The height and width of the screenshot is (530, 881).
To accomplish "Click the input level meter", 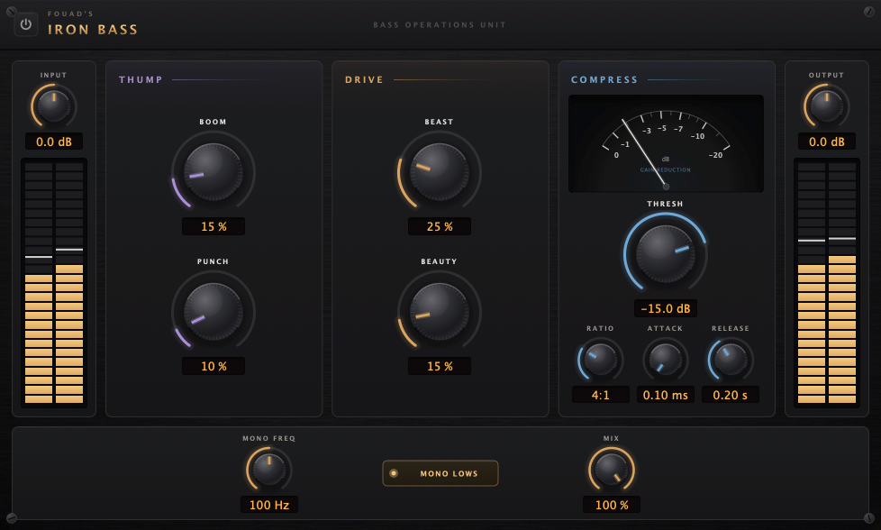I will click(54, 283).
